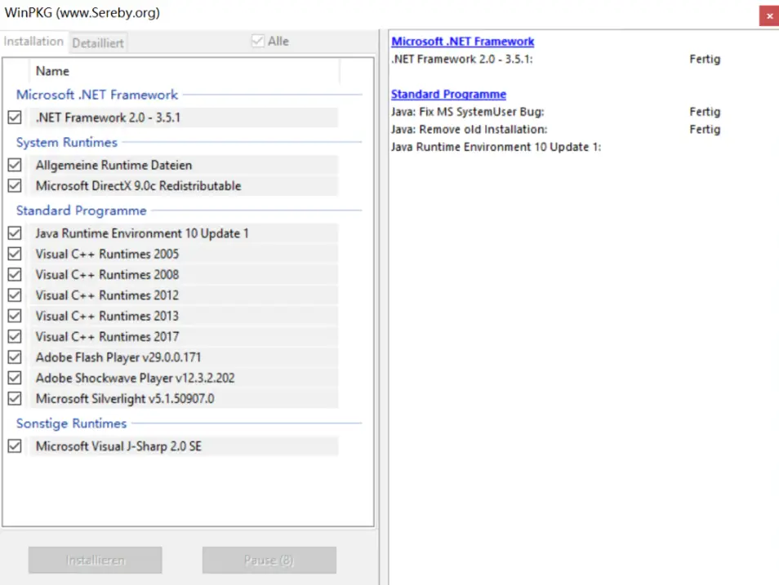This screenshot has height=585, width=779.
Task: Select 'Adobe Flash Player v29.0.0.171' row text
Action: pyautogui.click(x=118, y=357)
